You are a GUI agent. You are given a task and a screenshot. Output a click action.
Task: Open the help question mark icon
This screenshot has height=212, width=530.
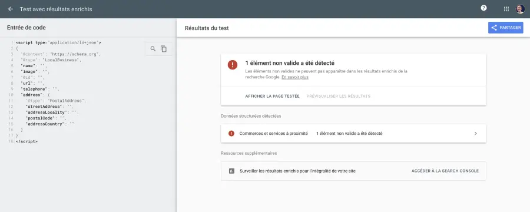coord(483,8)
